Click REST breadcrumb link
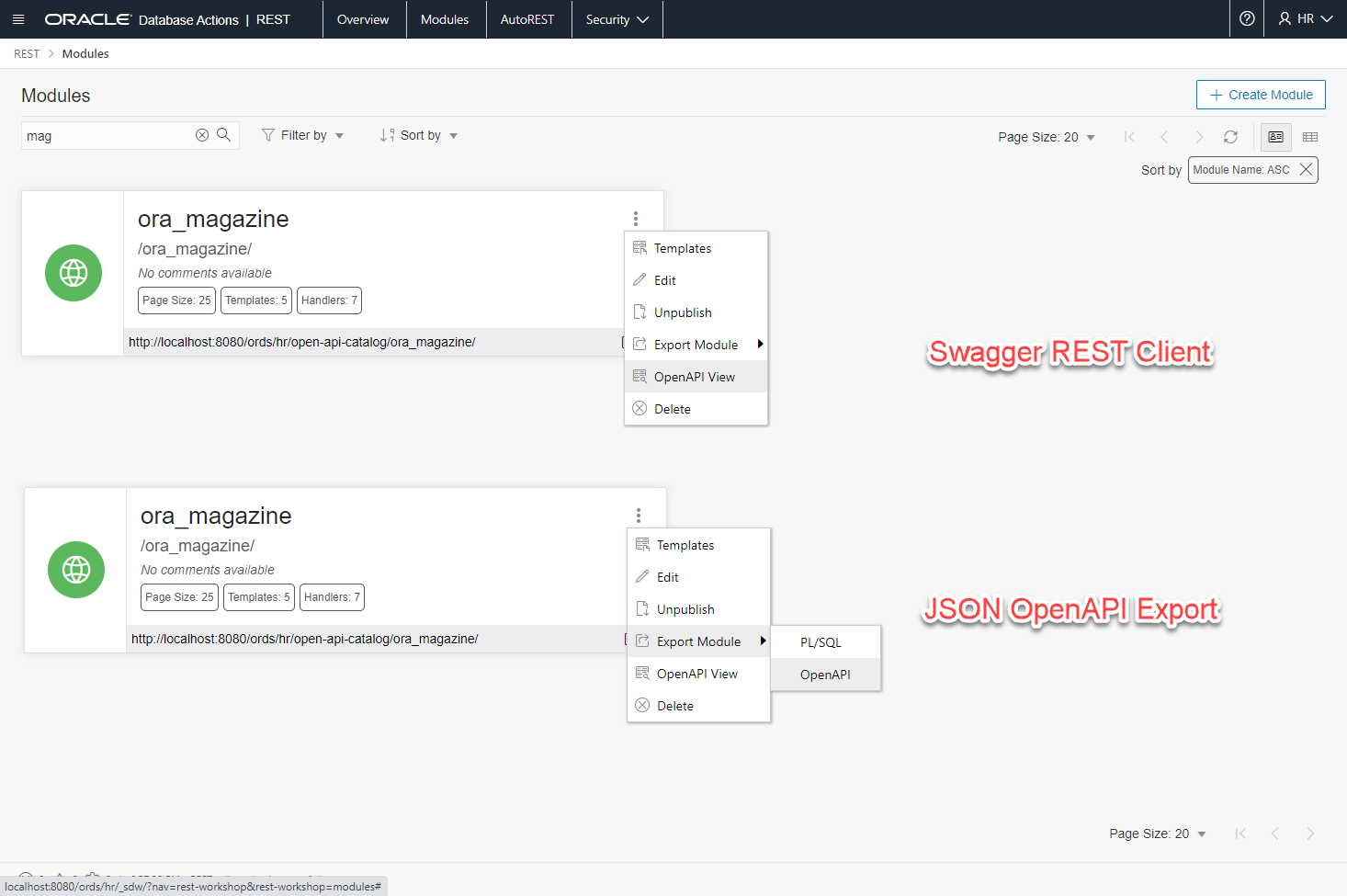Screen dimensions: 1347x896 (27, 53)
